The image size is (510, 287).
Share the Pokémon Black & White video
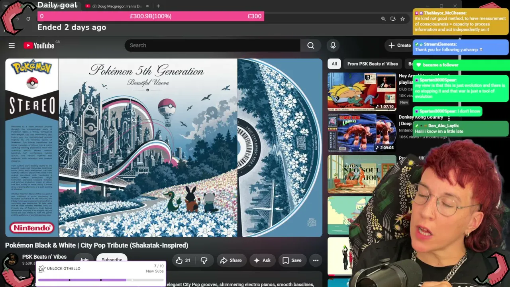coord(231,261)
